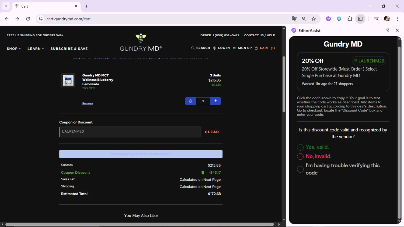The image size is (404, 227).
Task: Bookmark this page with star icon
Action: pyautogui.click(x=314, y=19)
